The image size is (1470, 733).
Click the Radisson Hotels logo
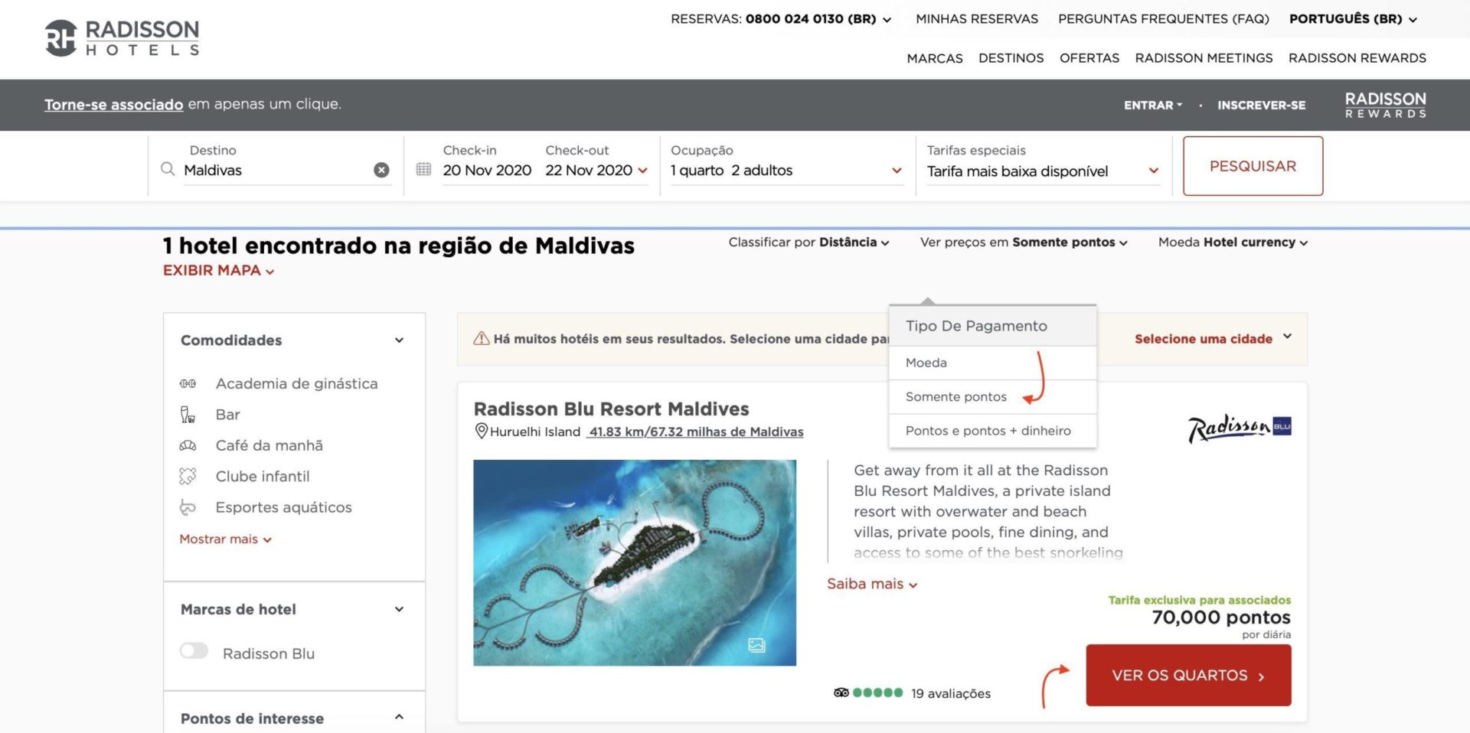point(122,38)
